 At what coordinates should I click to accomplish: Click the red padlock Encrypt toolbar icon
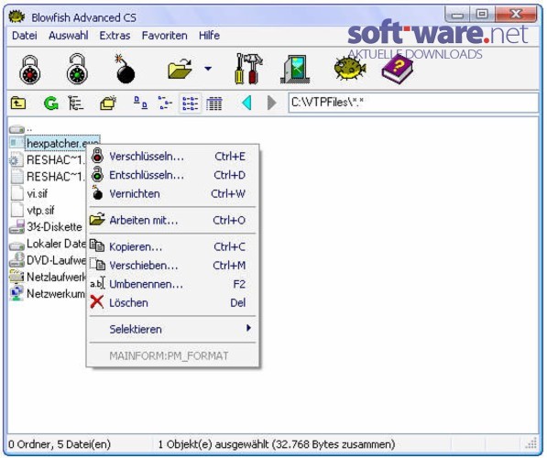click(29, 70)
